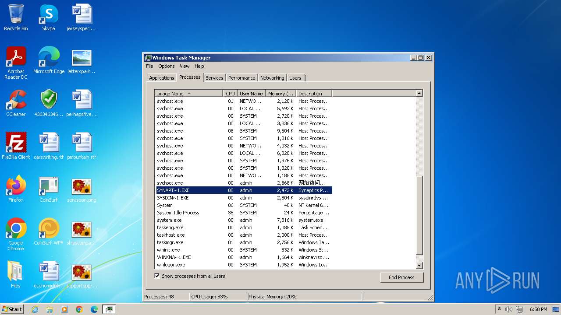
Task: Uncheck Show processes from all users
Action: 157,276
